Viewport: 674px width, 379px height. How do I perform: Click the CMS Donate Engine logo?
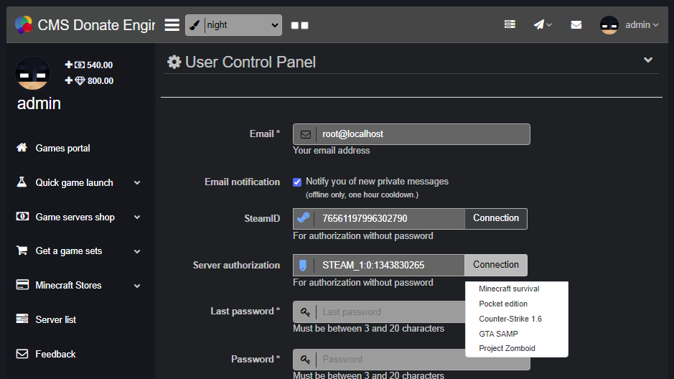coord(24,25)
